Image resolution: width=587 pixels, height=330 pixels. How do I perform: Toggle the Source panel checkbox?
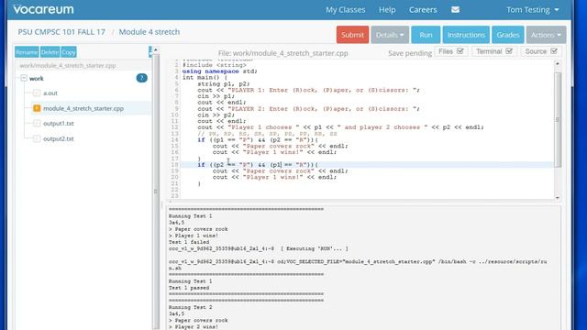[x=554, y=51]
